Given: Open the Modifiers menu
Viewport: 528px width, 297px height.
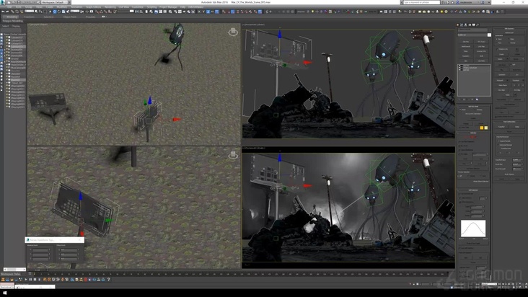Looking at the screenshot, I should point(61,6).
